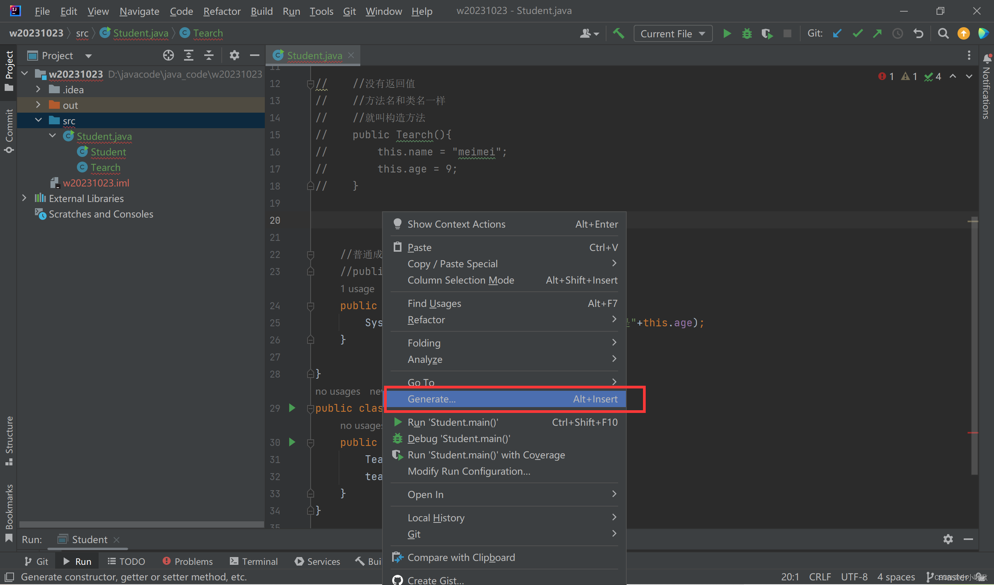Run class gutter icon on line 29
The height and width of the screenshot is (585, 994).
pos(292,408)
